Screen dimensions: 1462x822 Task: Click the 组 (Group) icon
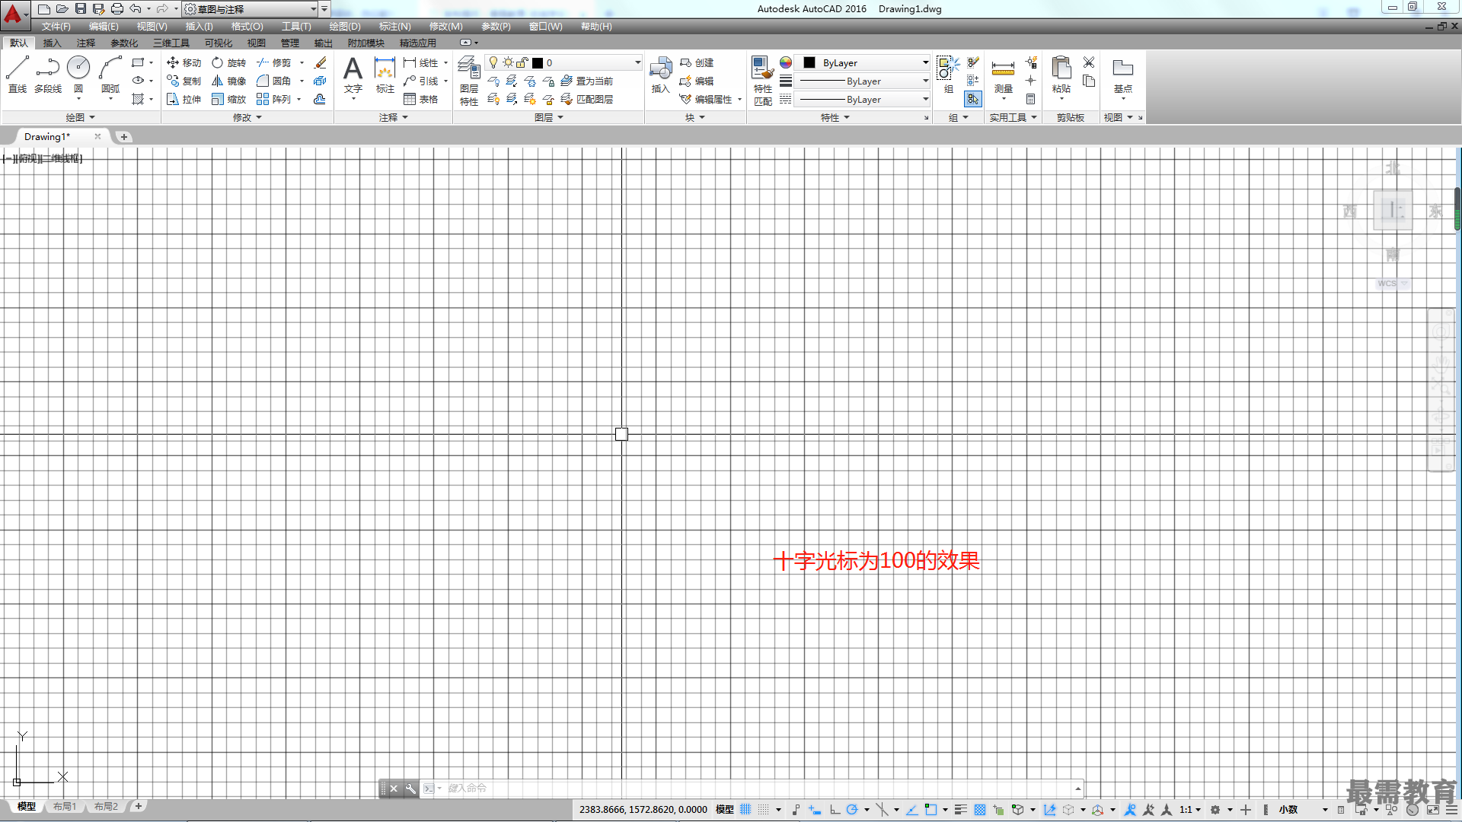pos(948,75)
